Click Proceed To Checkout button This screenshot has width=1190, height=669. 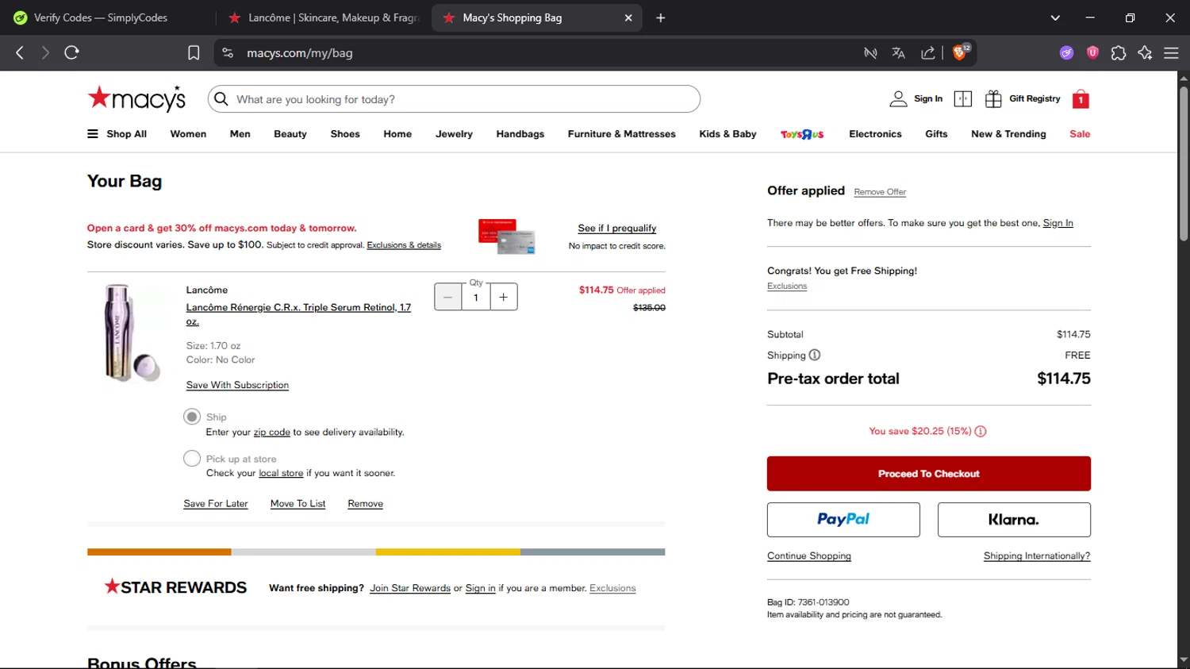[929, 474]
